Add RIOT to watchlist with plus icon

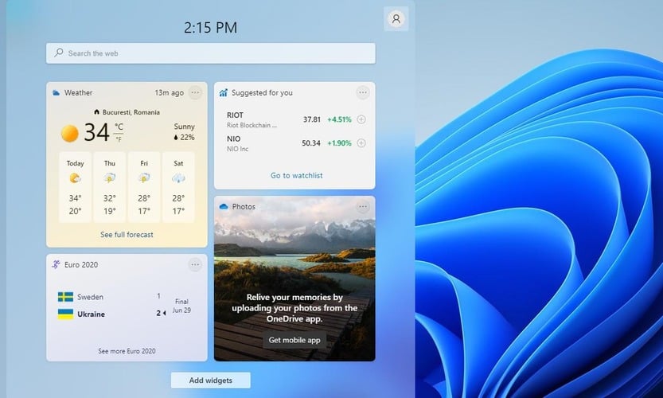click(x=361, y=119)
